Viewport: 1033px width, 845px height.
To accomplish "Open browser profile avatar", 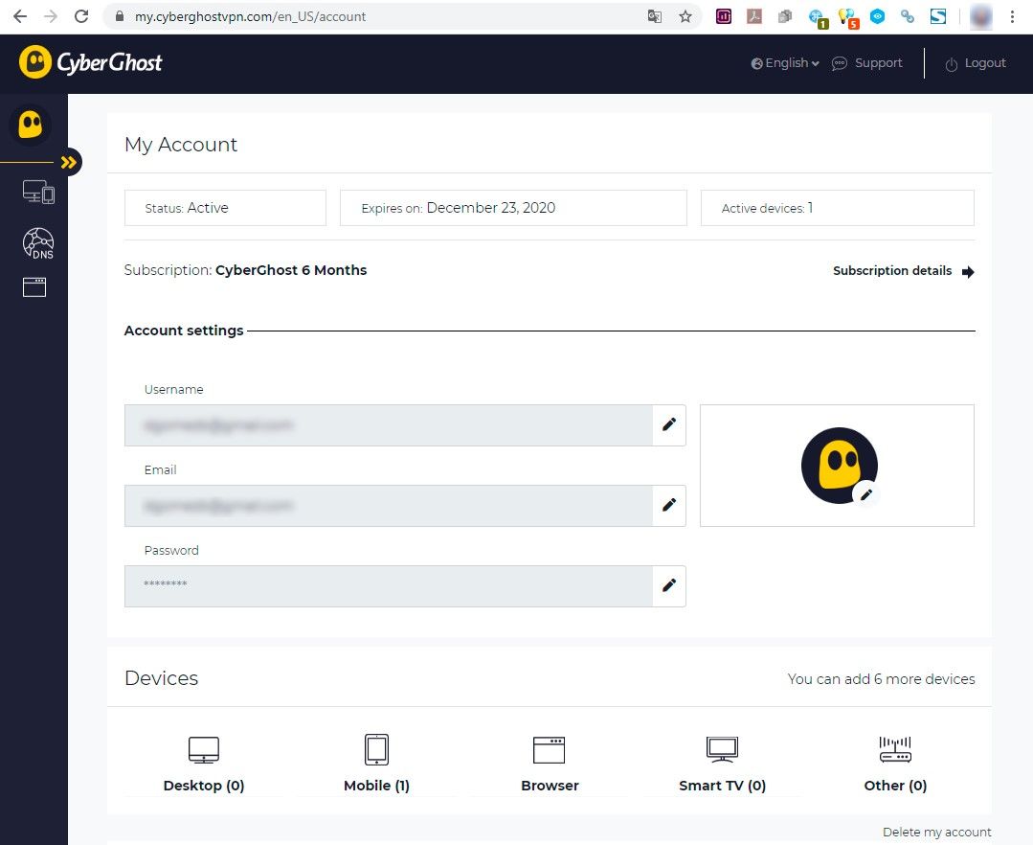I will pos(981,16).
